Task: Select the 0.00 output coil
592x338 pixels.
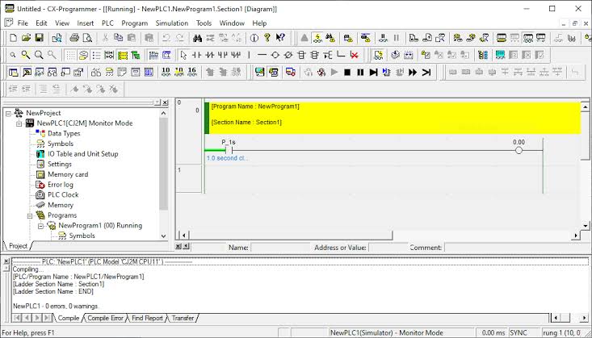Action: (x=519, y=151)
